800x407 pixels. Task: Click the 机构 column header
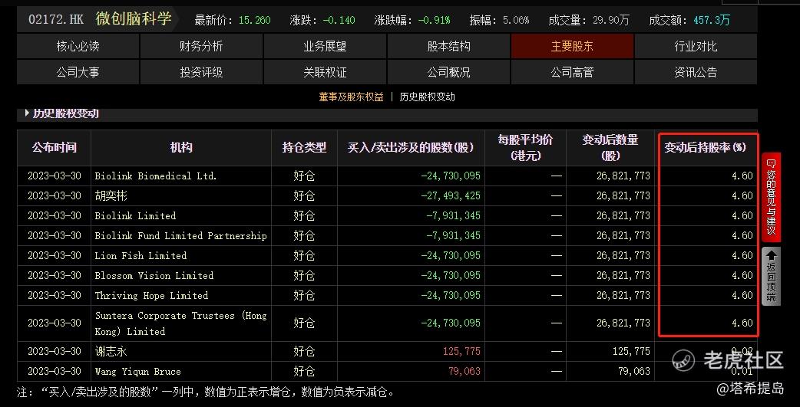pos(181,148)
